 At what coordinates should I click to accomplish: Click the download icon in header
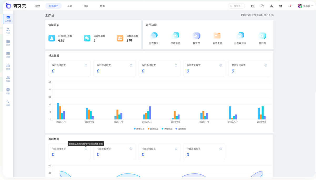[271, 6]
